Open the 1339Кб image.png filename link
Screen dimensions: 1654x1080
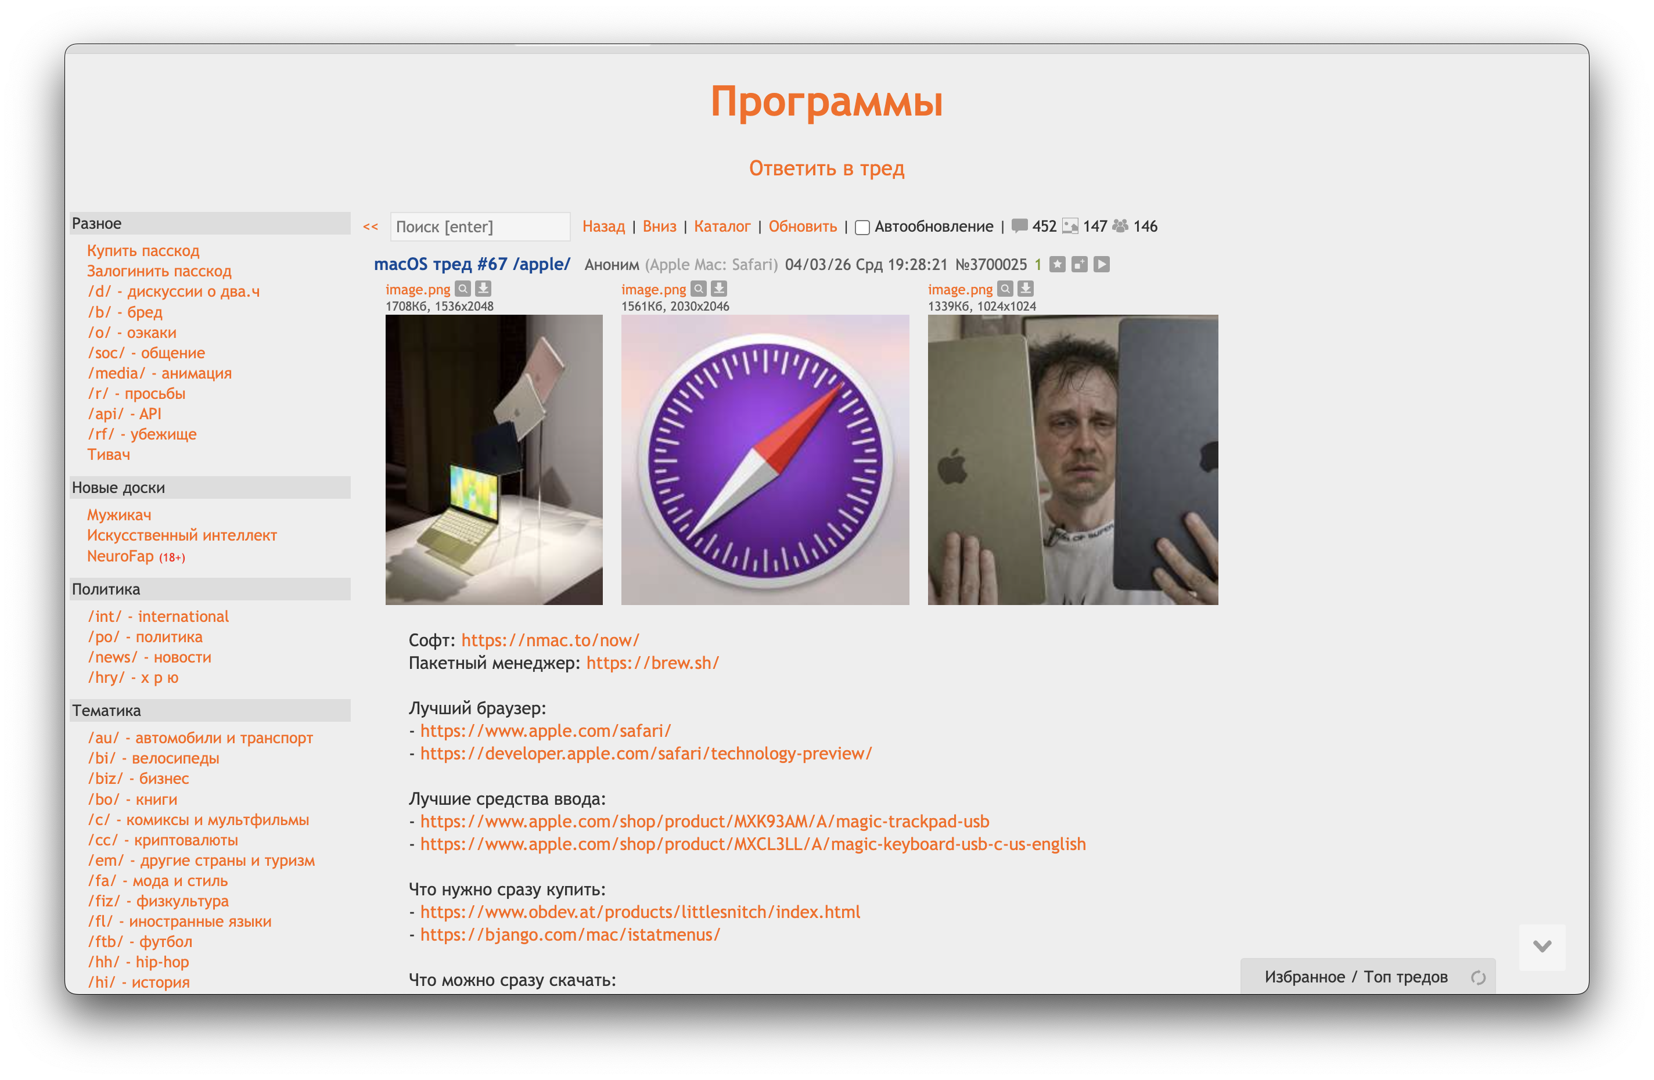pos(960,289)
